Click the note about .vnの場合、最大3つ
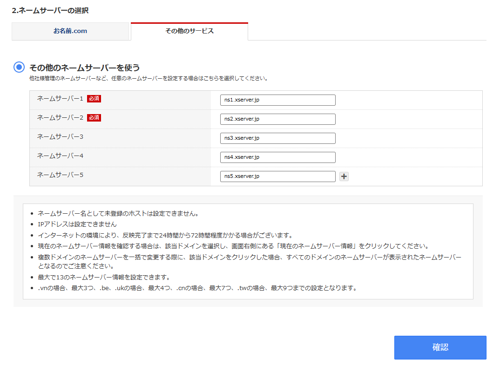Screen dimensions: 500x373 (x=198, y=288)
